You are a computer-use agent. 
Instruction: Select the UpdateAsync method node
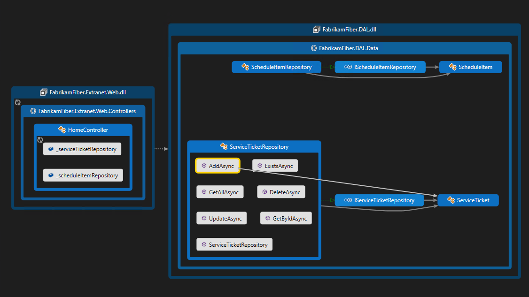pos(222,219)
